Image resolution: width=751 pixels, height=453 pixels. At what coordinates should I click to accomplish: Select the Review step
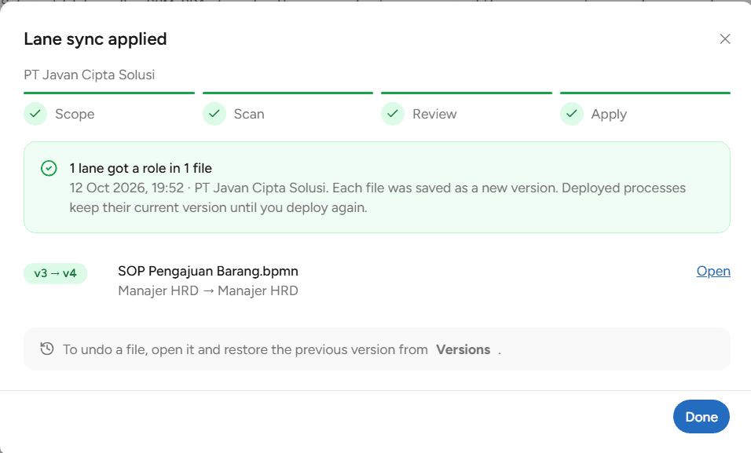tap(467, 109)
